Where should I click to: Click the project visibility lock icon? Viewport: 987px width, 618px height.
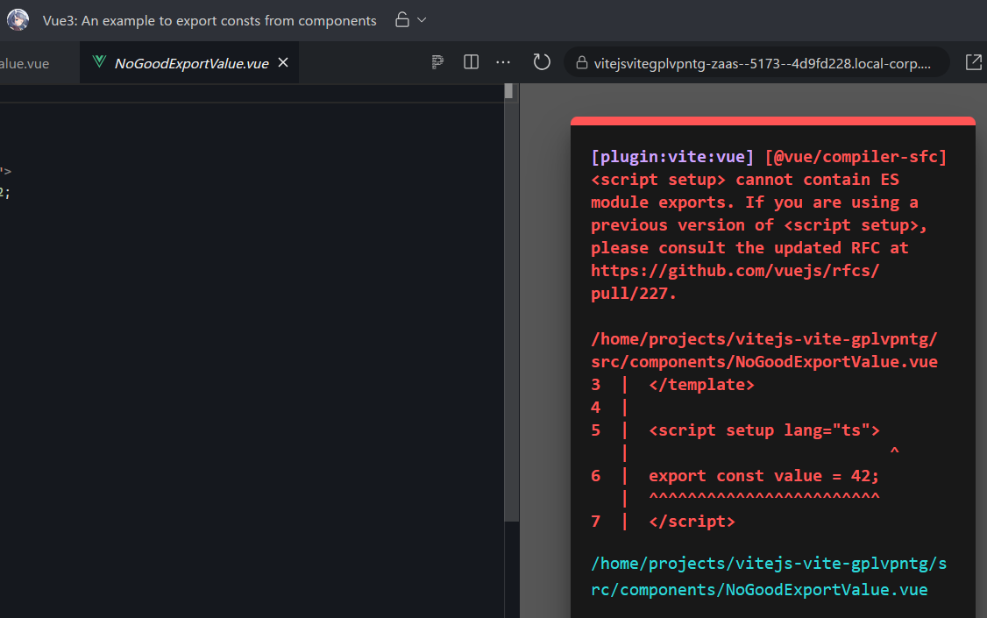point(402,20)
